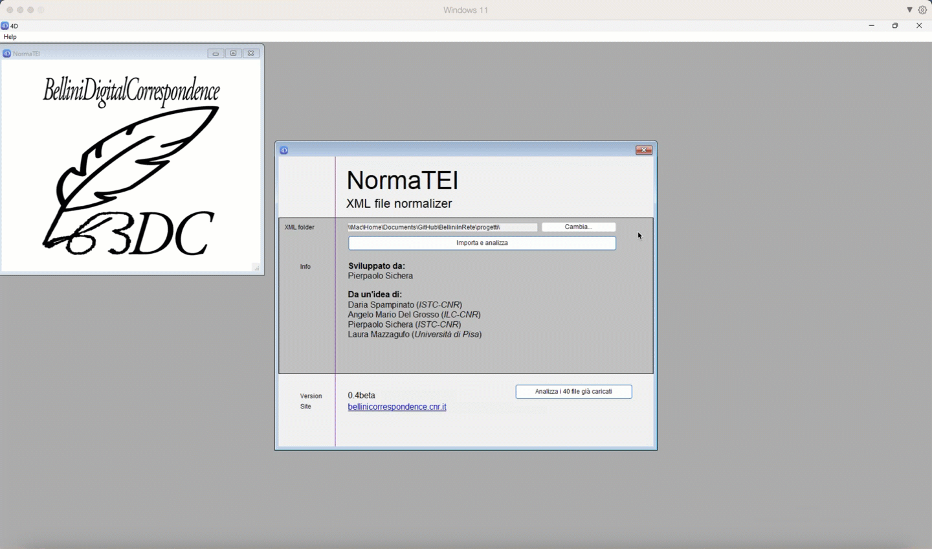This screenshot has width=932, height=549.
Task: Click 'Laura Mazzagufo (Università di Pisa)' text
Action: point(415,335)
